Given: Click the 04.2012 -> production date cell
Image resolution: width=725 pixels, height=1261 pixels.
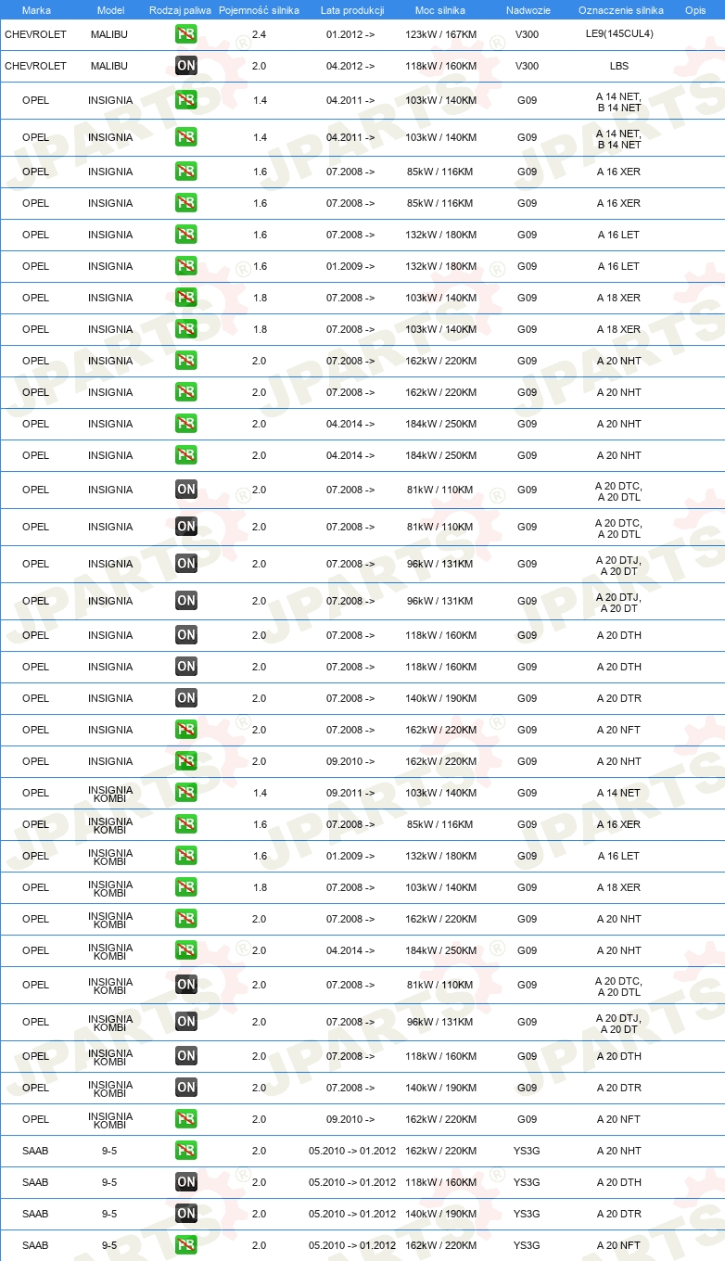Looking at the screenshot, I should pos(350,66).
